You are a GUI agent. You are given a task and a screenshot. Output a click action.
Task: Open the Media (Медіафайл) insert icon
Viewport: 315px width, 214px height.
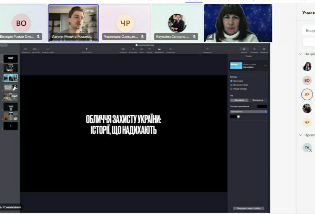click(x=159, y=49)
